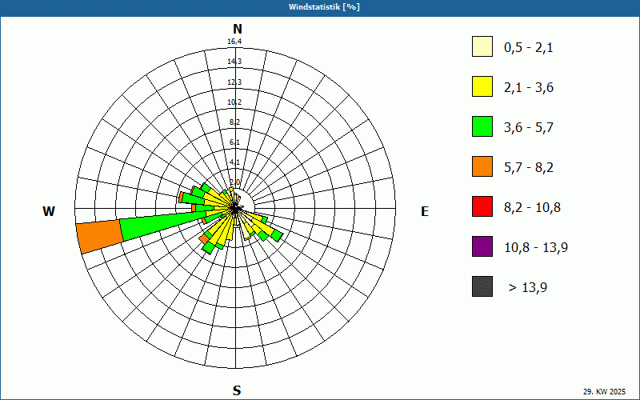Click the purple 10,8 - 13,9 legend swatch
Viewport: 640px width, 400px height.
coord(482,246)
